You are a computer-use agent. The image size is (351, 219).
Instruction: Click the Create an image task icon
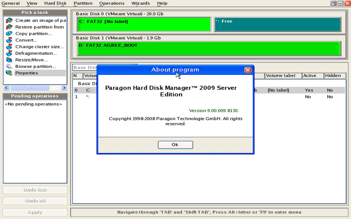(9, 21)
